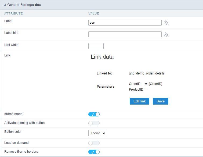Click the Activate opening with button label
The height and width of the screenshot is (157, 203).
pyautogui.click(x=25, y=123)
